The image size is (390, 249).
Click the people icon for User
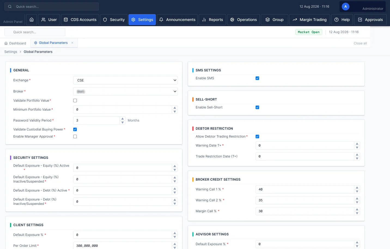44,20
